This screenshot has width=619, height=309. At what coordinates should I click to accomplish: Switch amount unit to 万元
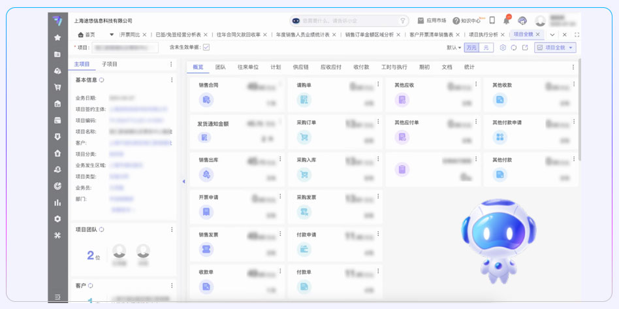pyautogui.click(x=471, y=48)
